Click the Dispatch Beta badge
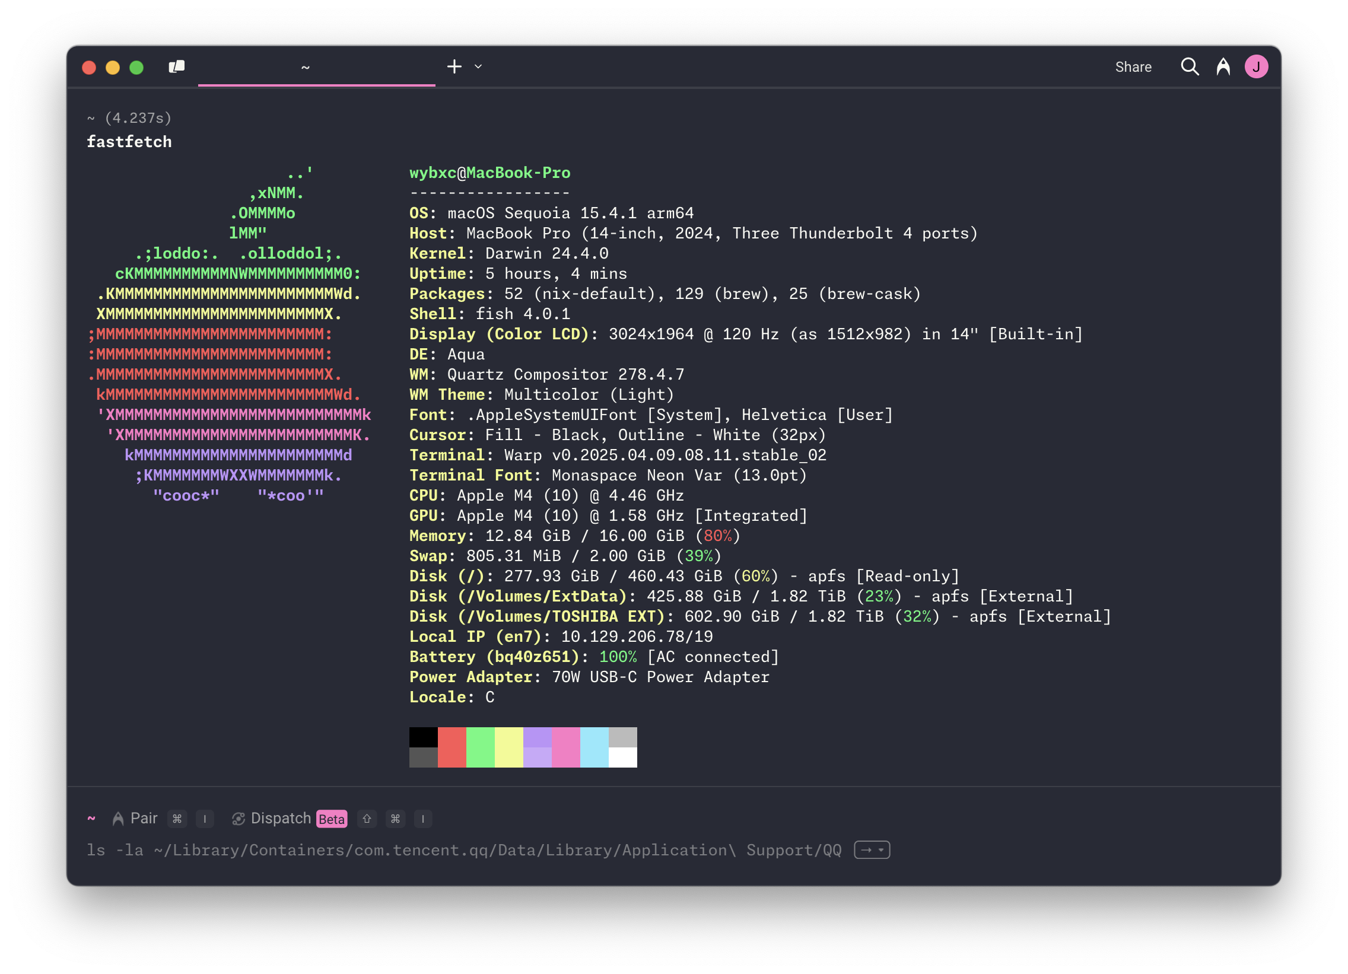 (x=332, y=819)
